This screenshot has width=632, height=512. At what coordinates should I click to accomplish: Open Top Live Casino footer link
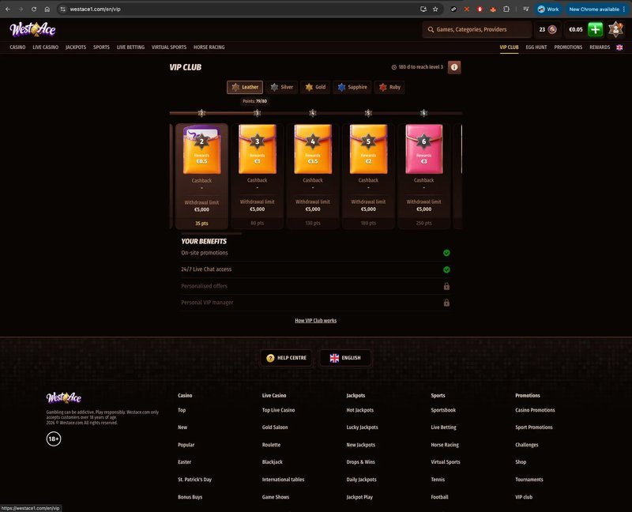tap(278, 410)
